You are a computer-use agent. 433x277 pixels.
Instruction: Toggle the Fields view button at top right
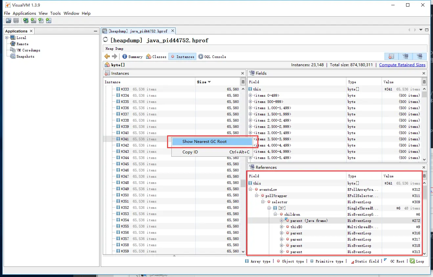coord(405,56)
